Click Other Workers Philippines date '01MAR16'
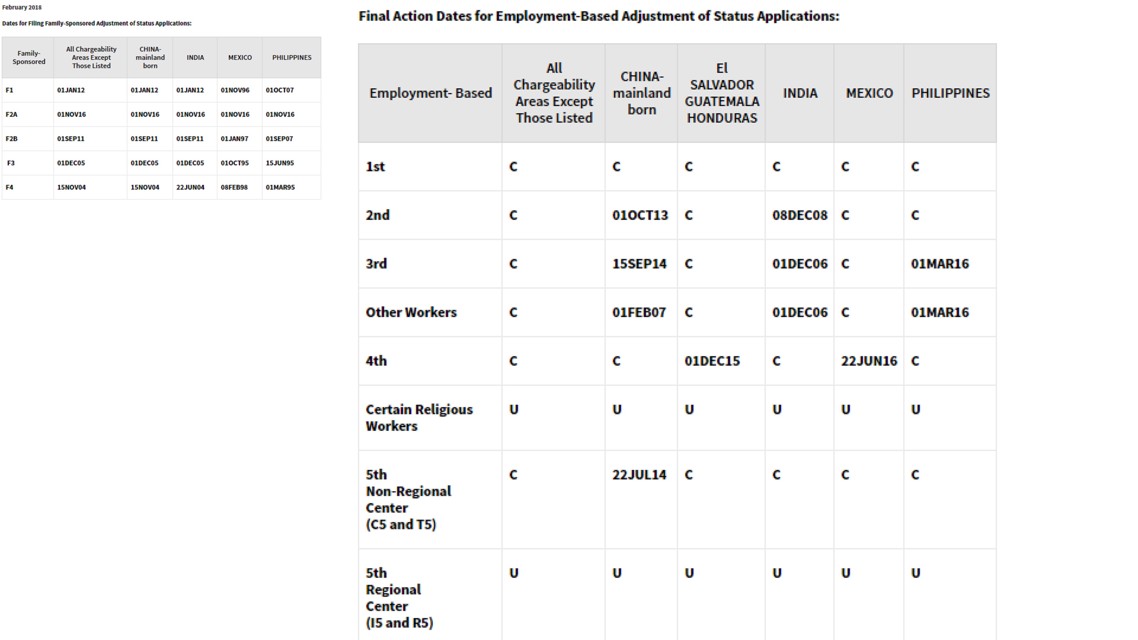The height and width of the screenshot is (640, 1138). click(940, 313)
